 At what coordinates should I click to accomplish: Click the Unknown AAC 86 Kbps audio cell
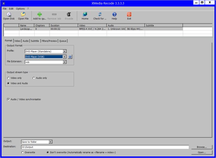click(x=126, y=29)
